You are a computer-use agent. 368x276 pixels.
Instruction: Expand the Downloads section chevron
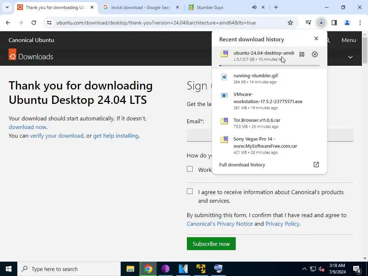point(350,57)
